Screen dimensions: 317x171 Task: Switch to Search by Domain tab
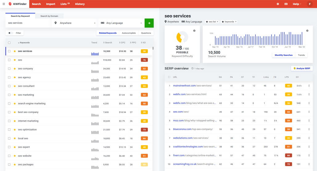[49, 16]
